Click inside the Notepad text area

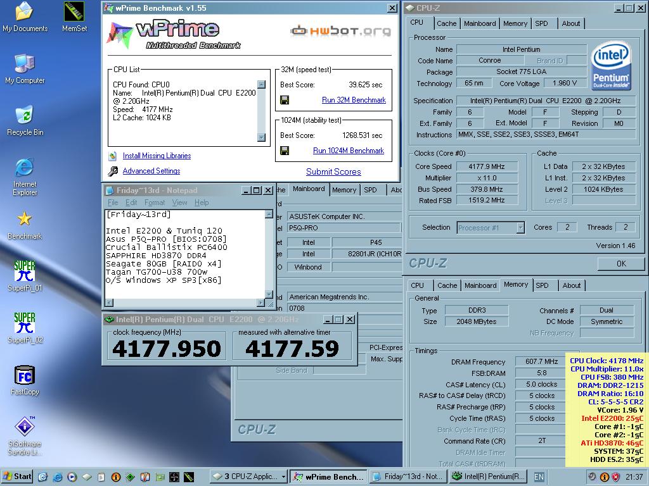coord(184,254)
